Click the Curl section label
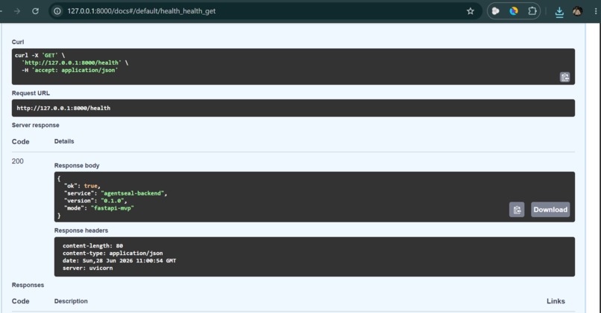The height and width of the screenshot is (313, 601). (x=18, y=42)
